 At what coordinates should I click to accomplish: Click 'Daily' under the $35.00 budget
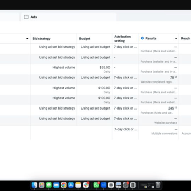107,72
